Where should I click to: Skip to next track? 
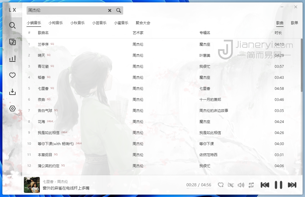tap(292, 185)
